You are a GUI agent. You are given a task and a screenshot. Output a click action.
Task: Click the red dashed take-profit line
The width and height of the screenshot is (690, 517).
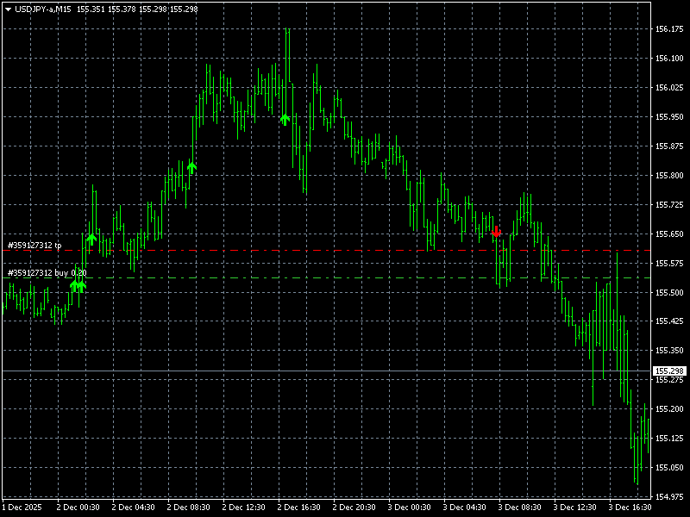[x=345, y=251]
